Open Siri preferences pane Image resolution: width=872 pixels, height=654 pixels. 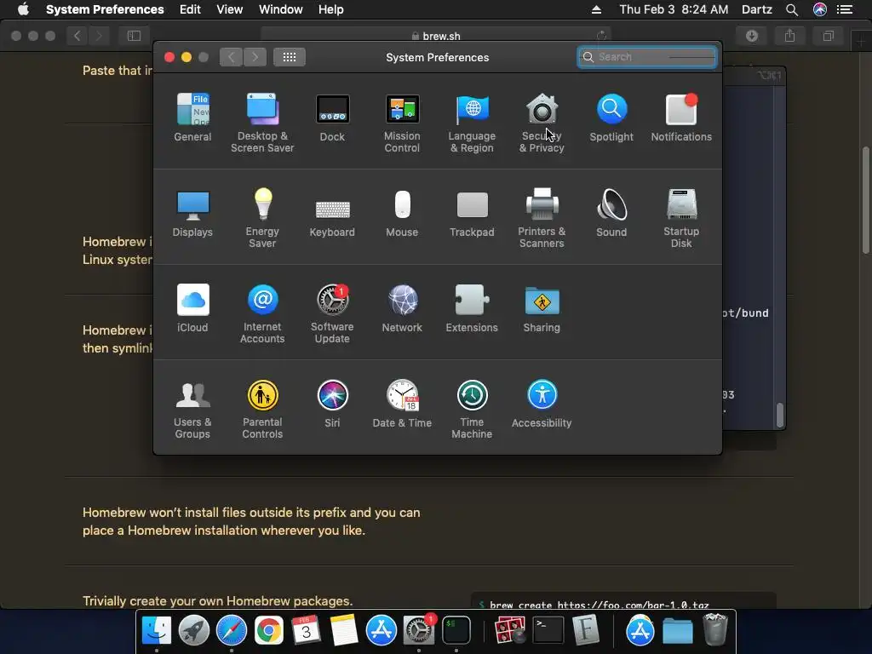333,404
